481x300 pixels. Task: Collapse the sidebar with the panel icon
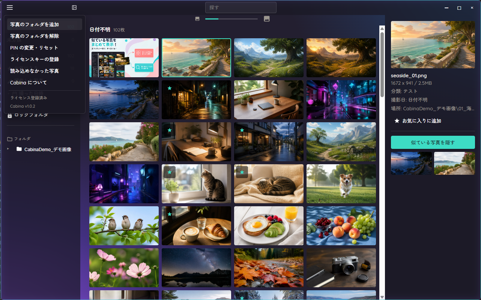click(x=74, y=7)
